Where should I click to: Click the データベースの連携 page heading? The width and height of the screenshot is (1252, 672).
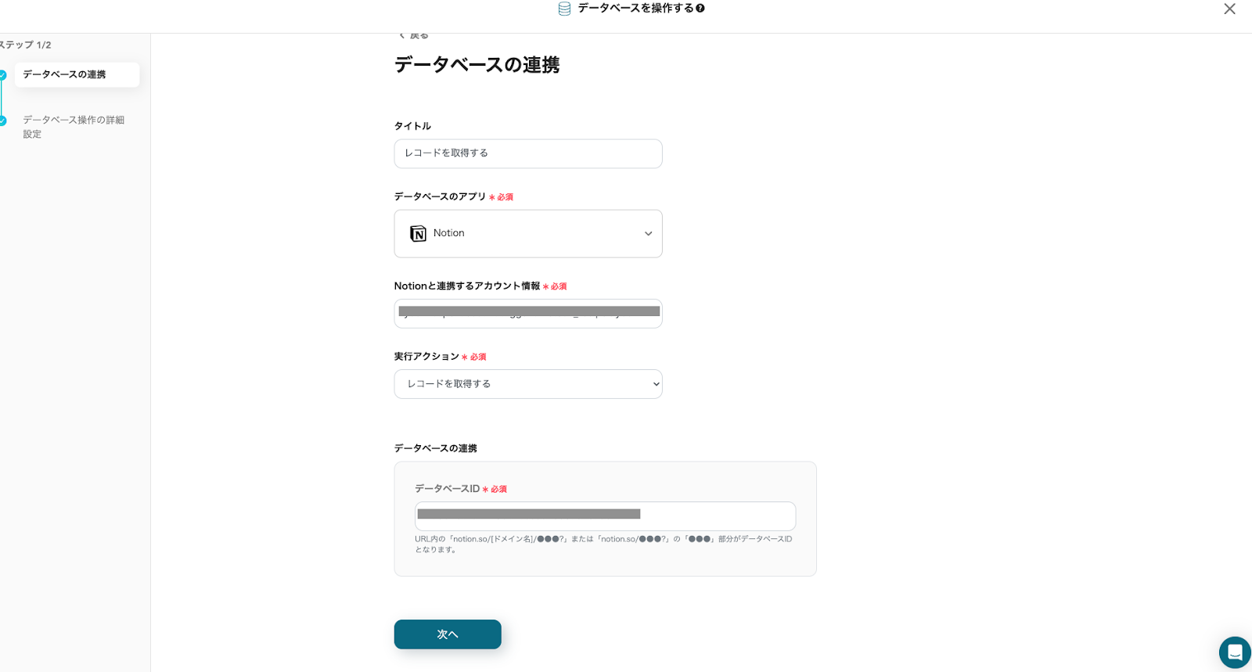[477, 65]
